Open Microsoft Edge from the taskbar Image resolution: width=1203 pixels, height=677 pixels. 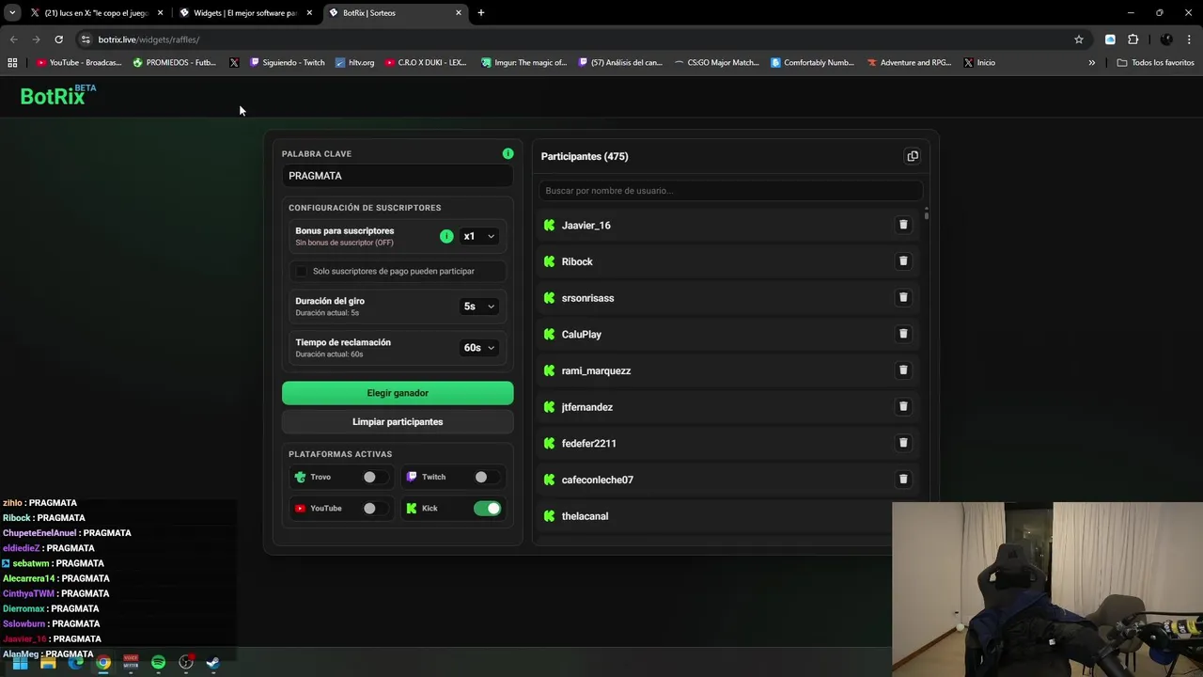[75, 663]
